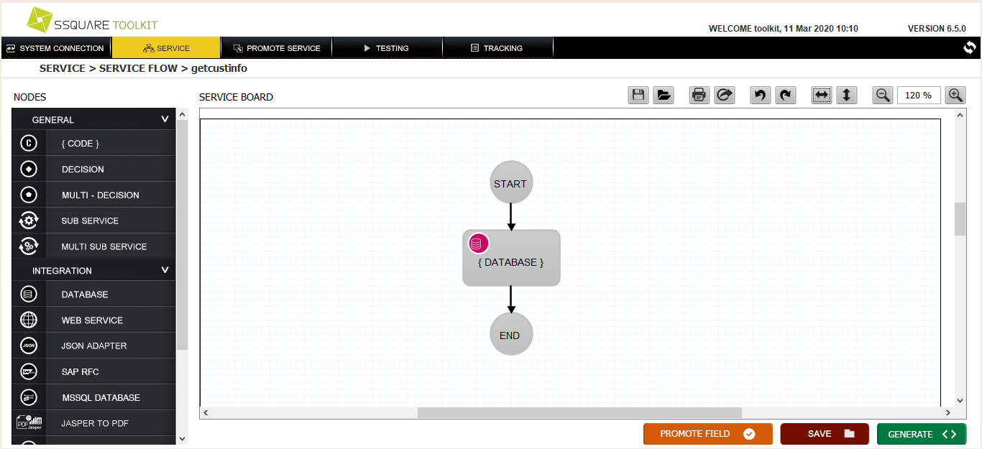Click the board scroll-left arrow
Viewport: 982px width, 449px height.
206,412
